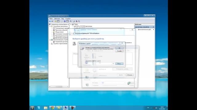Open Google Chrome from the taskbar

52,108
